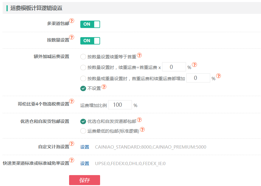Open help icon next to 按数量设置

pyautogui.click(x=71, y=37)
